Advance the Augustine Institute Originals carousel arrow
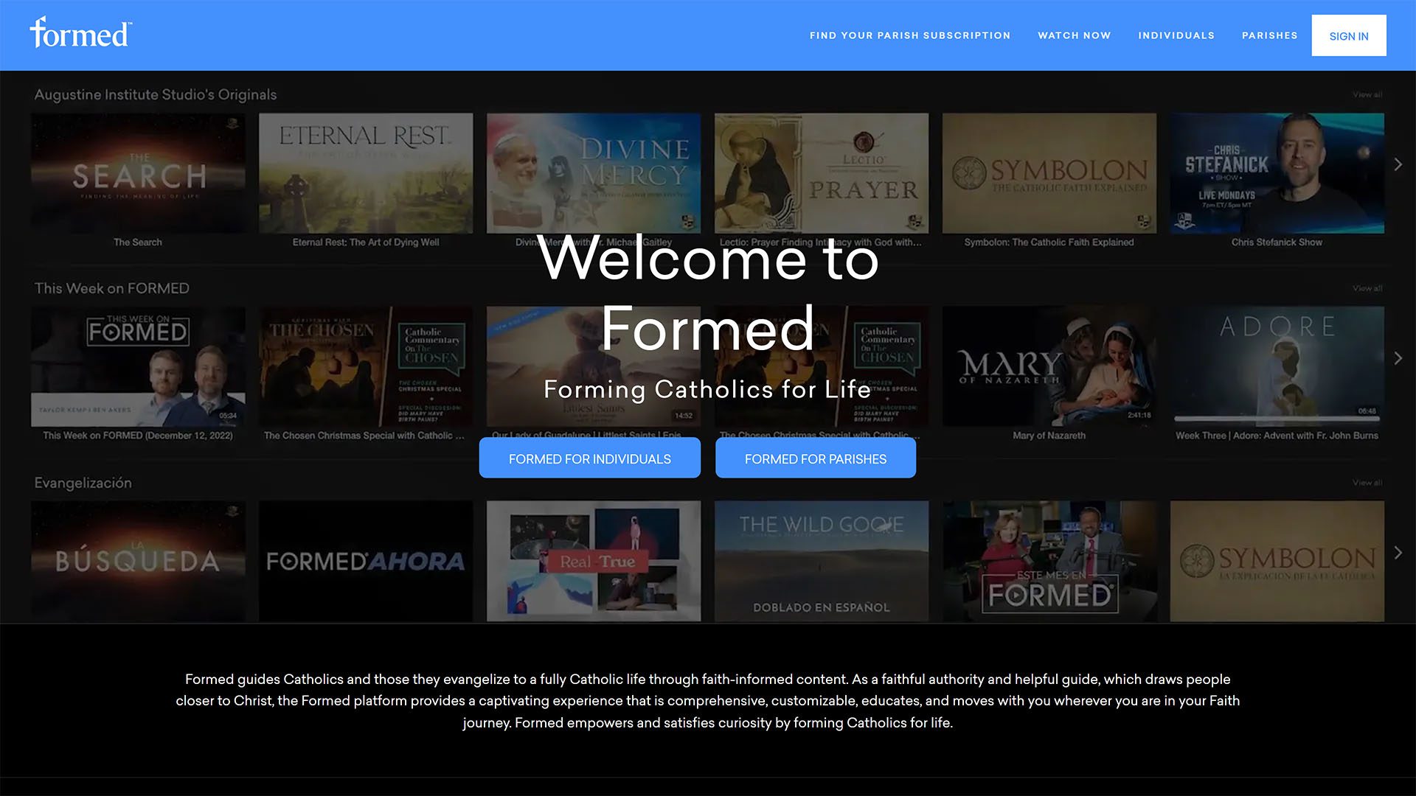Viewport: 1416px width, 796px height. click(x=1398, y=164)
